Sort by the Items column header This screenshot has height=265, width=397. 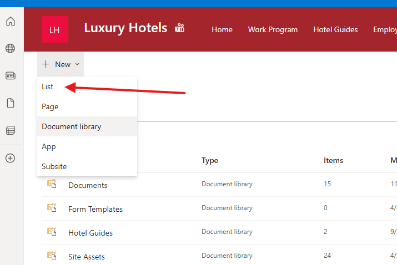(x=333, y=160)
